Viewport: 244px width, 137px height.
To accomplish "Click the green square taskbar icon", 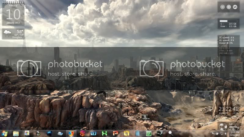I will coord(149,133).
